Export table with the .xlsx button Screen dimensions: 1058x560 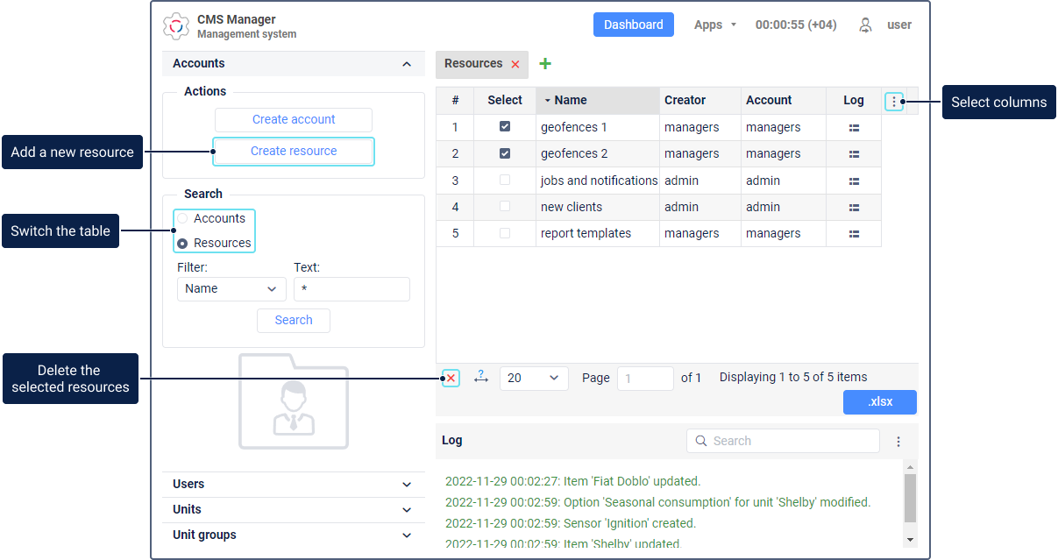(879, 402)
